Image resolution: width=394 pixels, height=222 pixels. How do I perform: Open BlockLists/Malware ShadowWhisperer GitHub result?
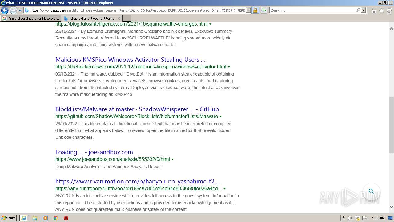(137, 109)
